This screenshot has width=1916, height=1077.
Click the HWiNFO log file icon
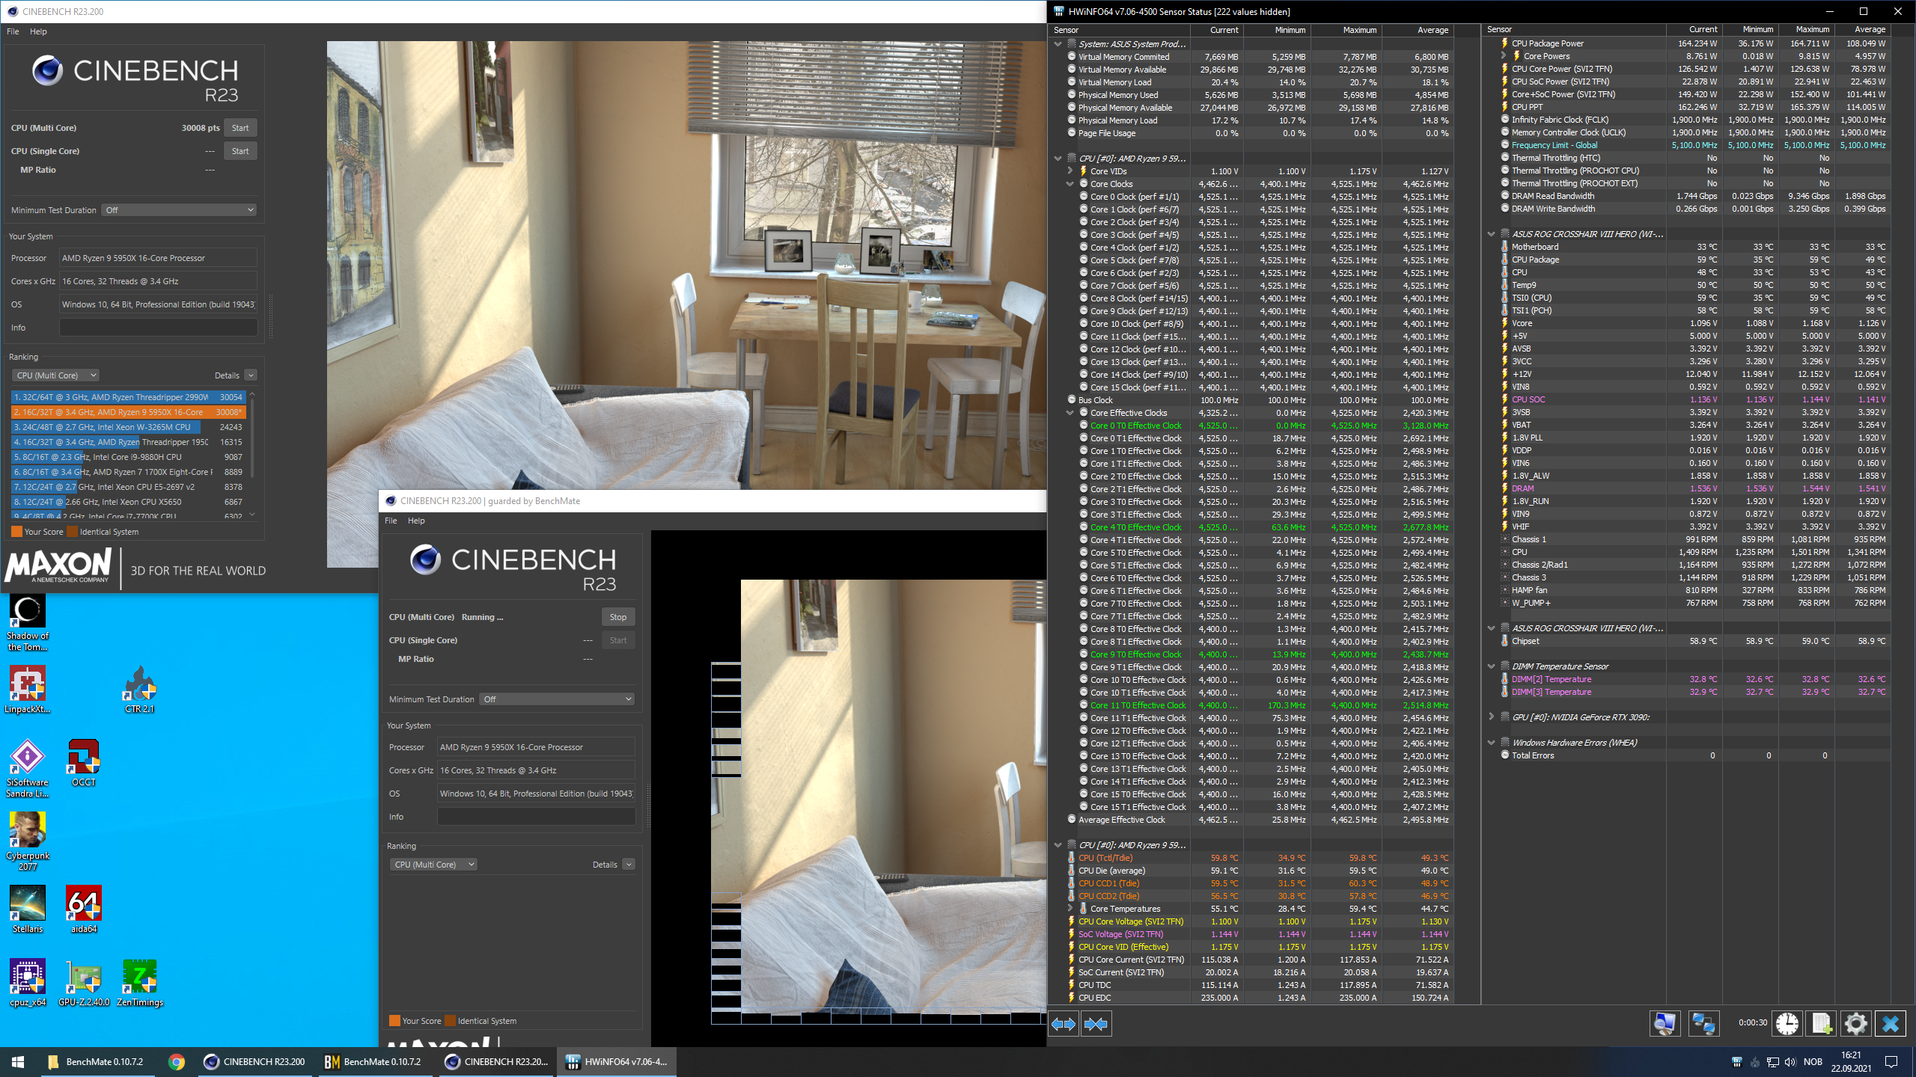[x=1821, y=1023]
